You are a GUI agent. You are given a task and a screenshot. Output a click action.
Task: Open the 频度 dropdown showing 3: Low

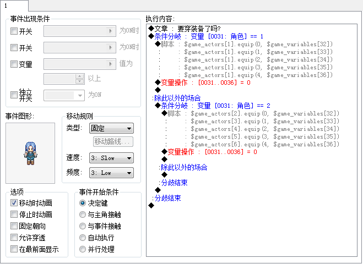tap(111, 173)
